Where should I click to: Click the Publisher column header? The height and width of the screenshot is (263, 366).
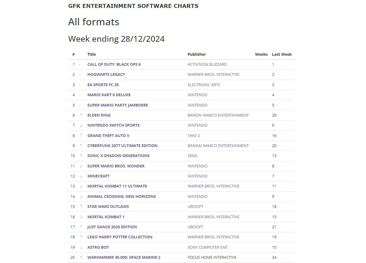(197, 54)
